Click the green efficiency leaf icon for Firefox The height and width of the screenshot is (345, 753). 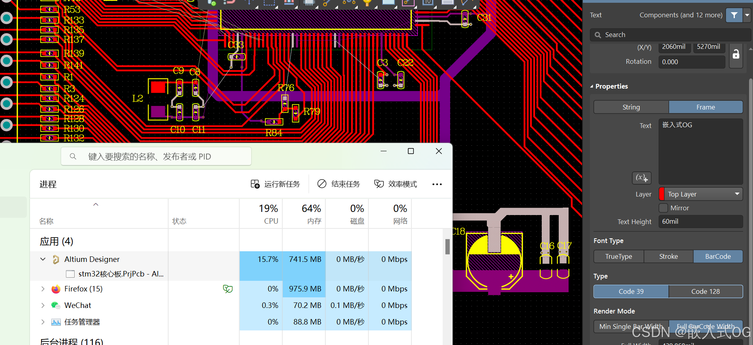pyautogui.click(x=228, y=289)
